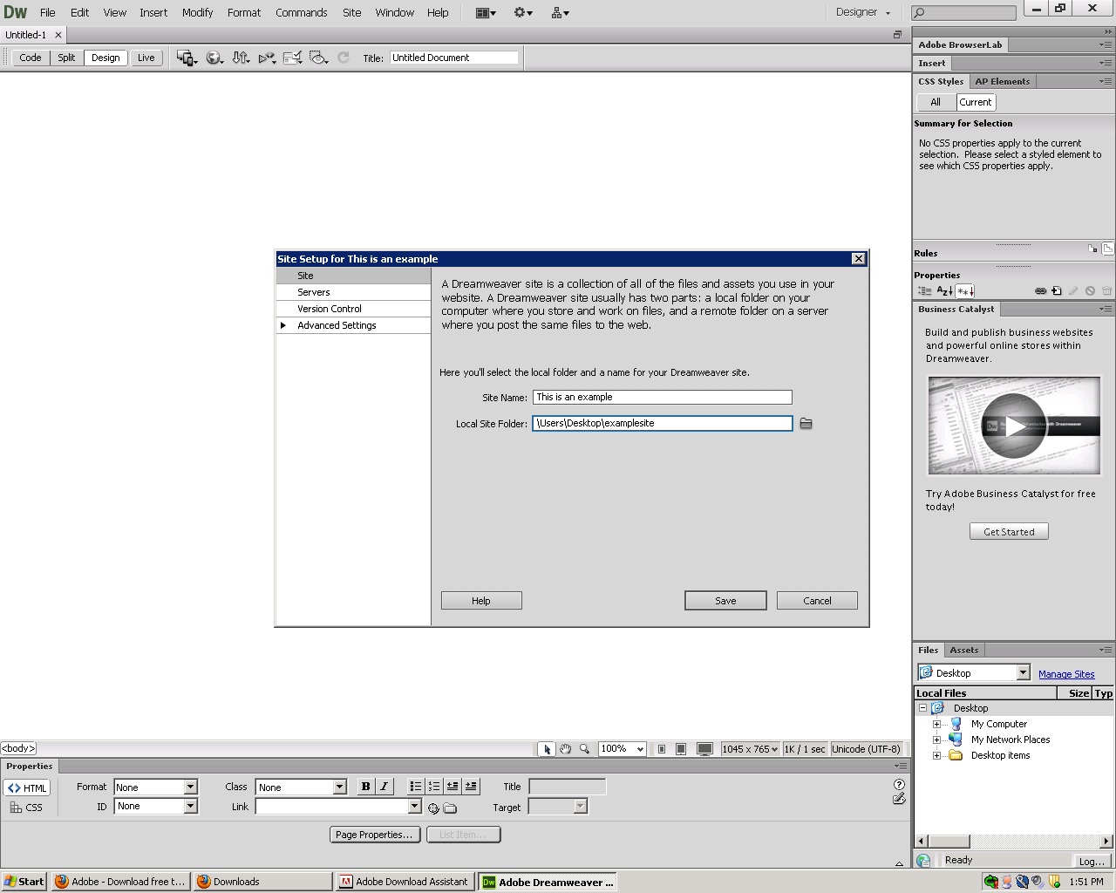The height and width of the screenshot is (893, 1116).
Task: Set mobile size window icon in status bar
Action: click(x=662, y=749)
